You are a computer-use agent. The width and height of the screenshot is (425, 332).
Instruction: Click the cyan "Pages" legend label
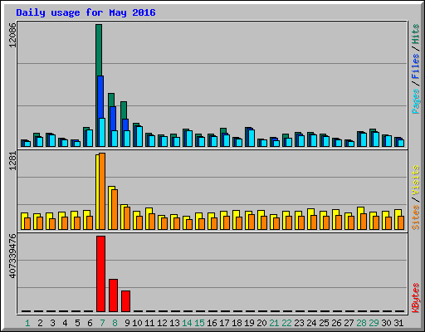pos(415,101)
